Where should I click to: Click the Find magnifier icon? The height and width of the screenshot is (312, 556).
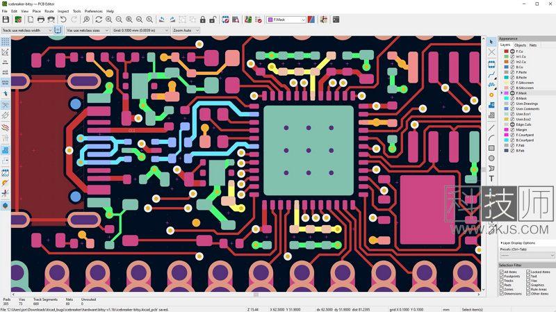click(x=86, y=20)
